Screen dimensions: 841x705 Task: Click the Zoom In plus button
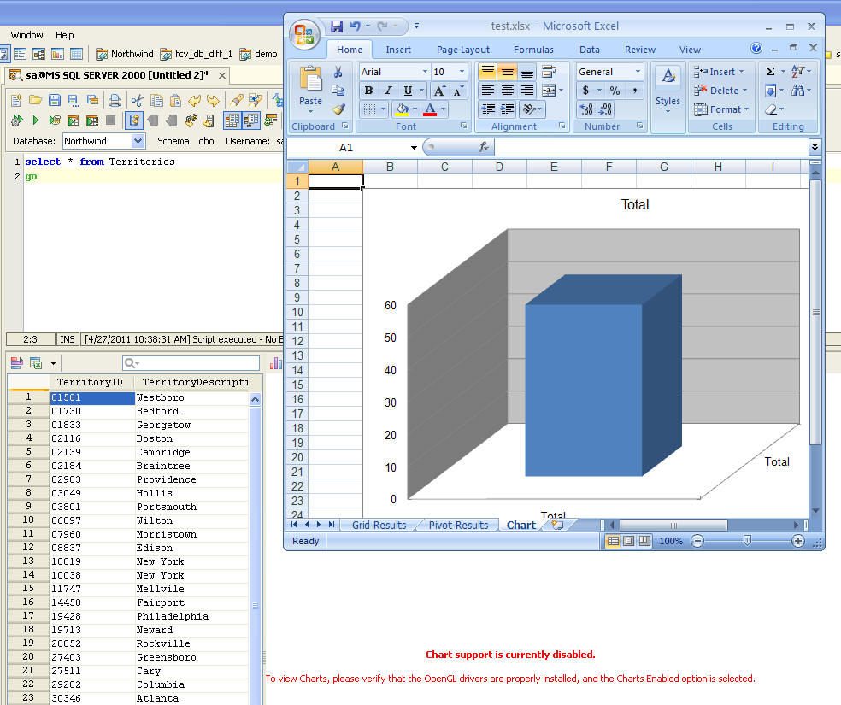pos(798,541)
